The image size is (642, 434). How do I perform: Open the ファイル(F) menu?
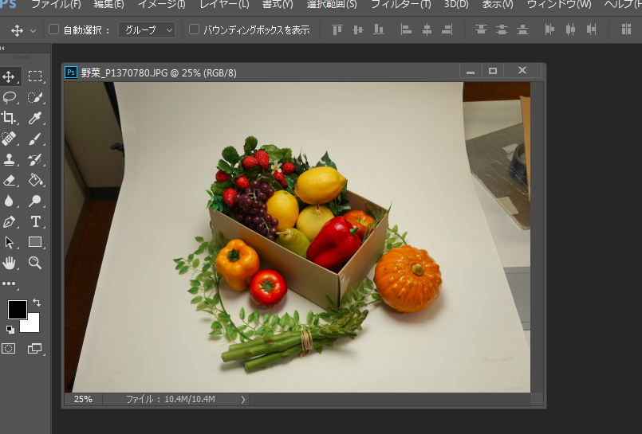coord(57,5)
